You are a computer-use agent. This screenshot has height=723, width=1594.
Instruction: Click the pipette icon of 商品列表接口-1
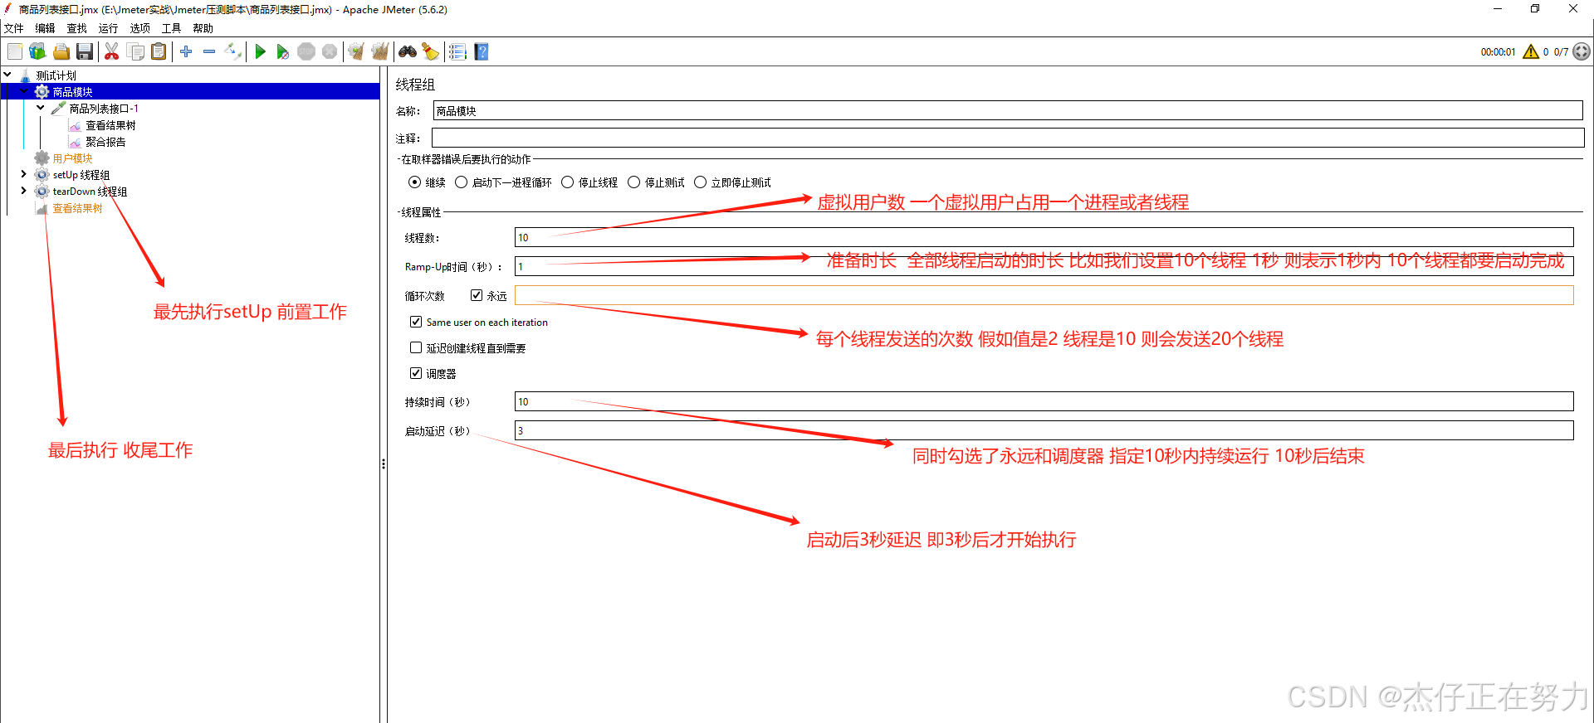(58, 109)
